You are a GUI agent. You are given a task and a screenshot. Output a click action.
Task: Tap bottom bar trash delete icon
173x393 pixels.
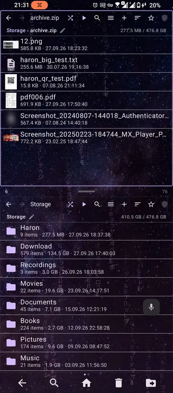pyautogui.click(x=119, y=383)
